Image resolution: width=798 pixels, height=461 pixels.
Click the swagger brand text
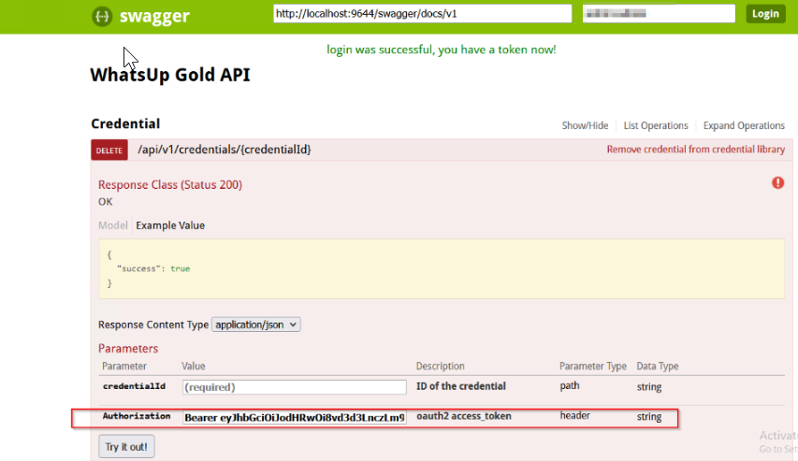[154, 16]
